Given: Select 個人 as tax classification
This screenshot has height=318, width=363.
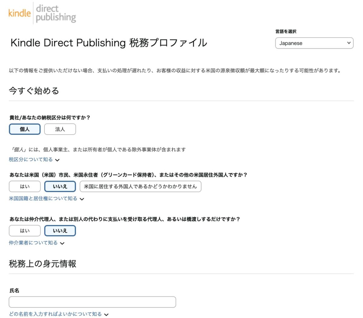Looking at the screenshot, I should tap(25, 129).
